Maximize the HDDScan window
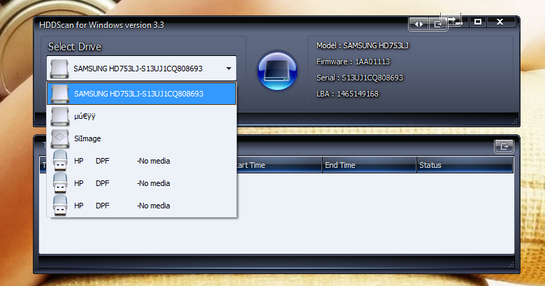The width and height of the screenshot is (545, 286). coord(478,22)
